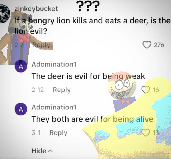Image resolution: width=171 pixels, height=159 pixels.
Task: Open Adomination1 username on second reply
Action: pyautogui.click(x=54, y=107)
